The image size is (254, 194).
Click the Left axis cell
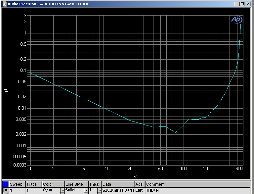coord(139,190)
